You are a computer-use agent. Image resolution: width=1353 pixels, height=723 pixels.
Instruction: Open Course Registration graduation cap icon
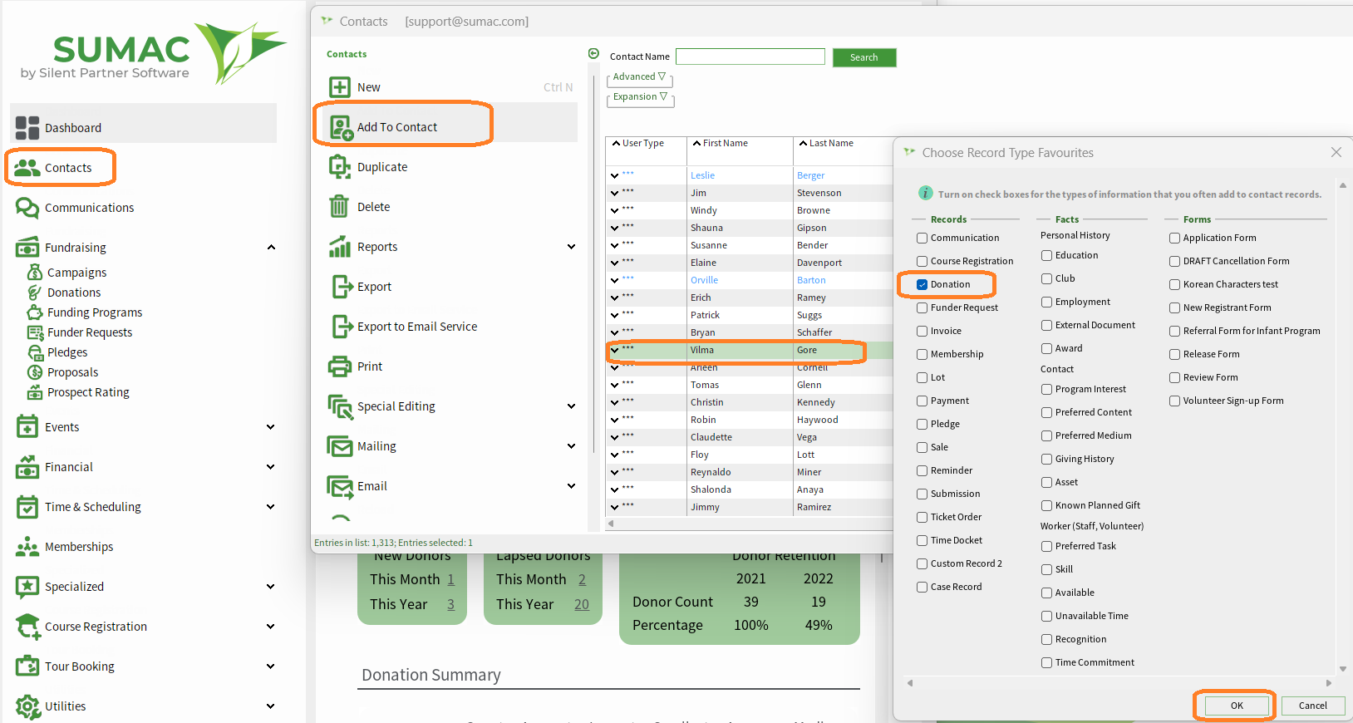click(27, 627)
